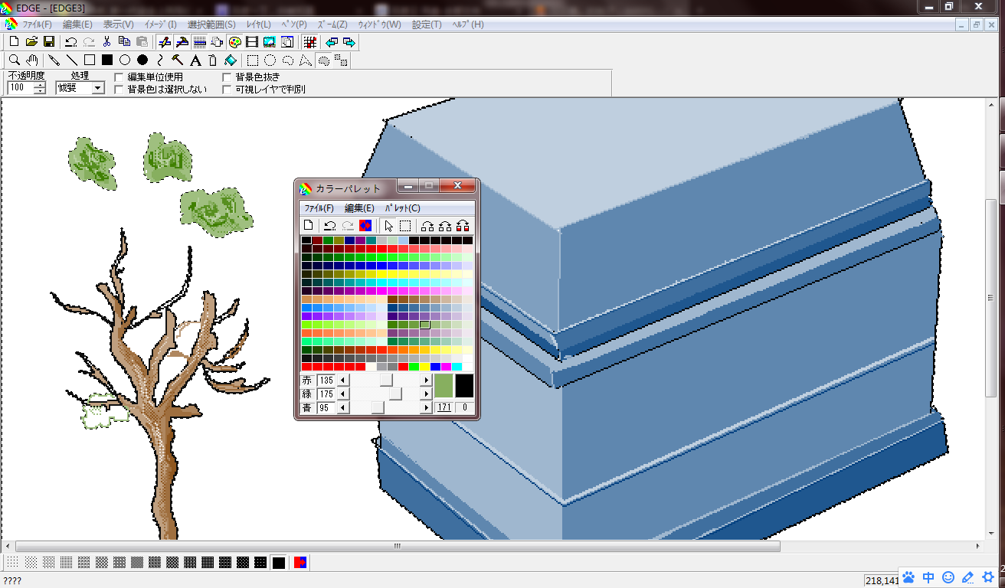
Task: Select the filled circle tool
Action: tap(142, 60)
